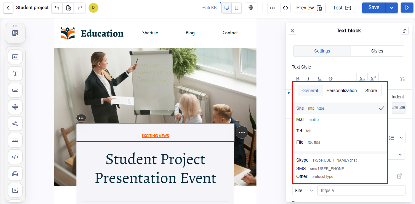Open version history document icon

click(x=69, y=8)
